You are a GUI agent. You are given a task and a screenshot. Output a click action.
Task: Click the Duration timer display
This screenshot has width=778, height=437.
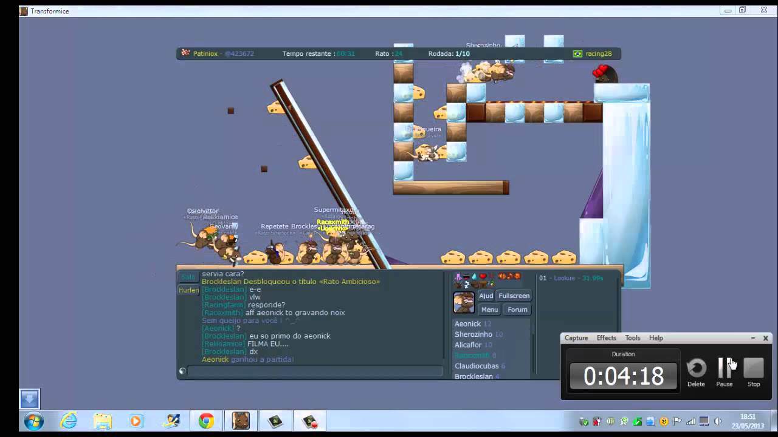pos(623,376)
